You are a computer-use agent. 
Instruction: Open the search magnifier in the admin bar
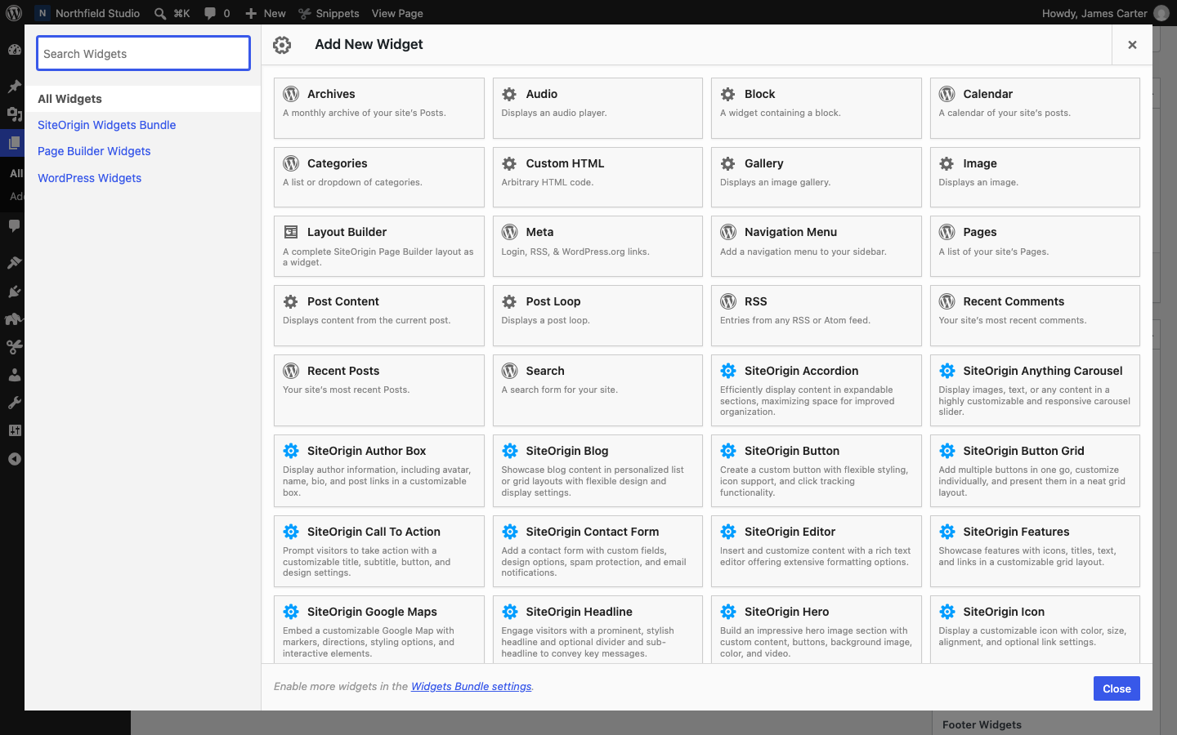pos(161,13)
